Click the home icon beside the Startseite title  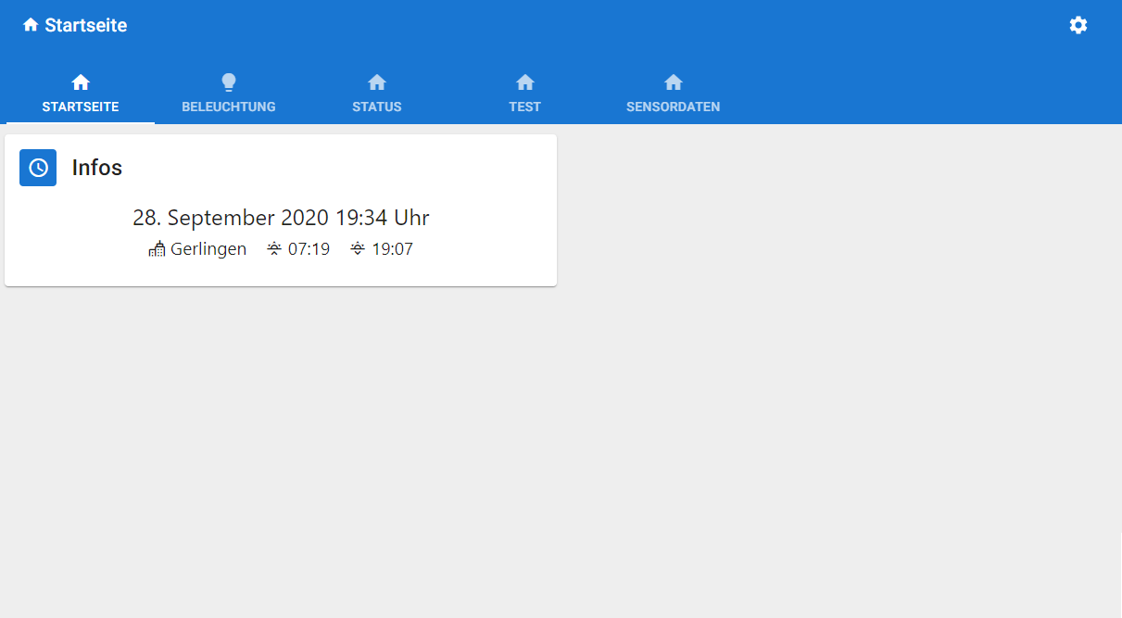(x=31, y=25)
